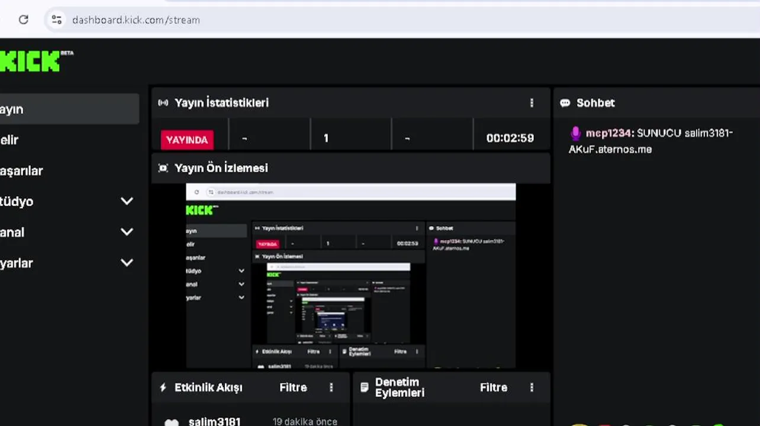
Task: Click the purple microphone badge beside mcp1234
Action: pyautogui.click(x=575, y=133)
